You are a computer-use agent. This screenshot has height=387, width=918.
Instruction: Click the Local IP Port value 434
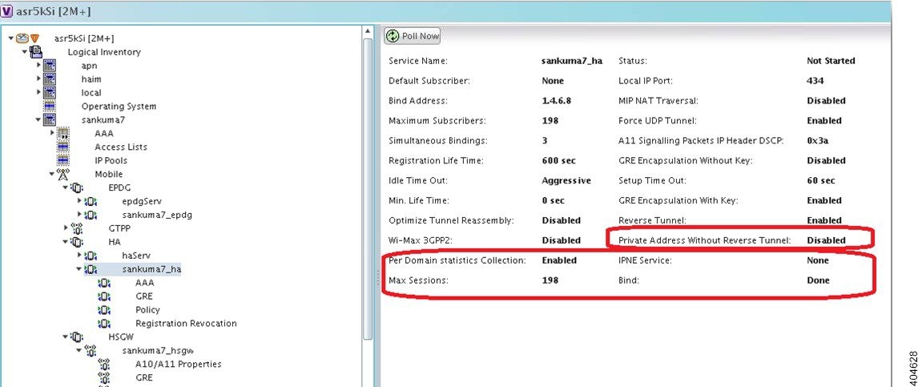(815, 81)
